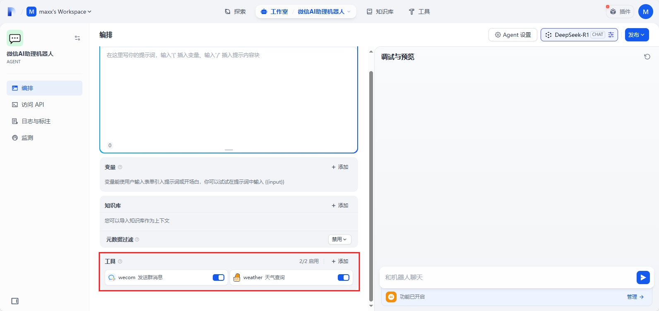Add a new tool via 添加
The height and width of the screenshot is (311, 659).
(x=340, y=261)
